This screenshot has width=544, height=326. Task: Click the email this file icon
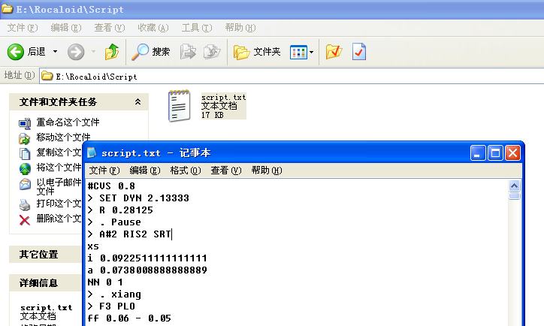tap(25, 184)
